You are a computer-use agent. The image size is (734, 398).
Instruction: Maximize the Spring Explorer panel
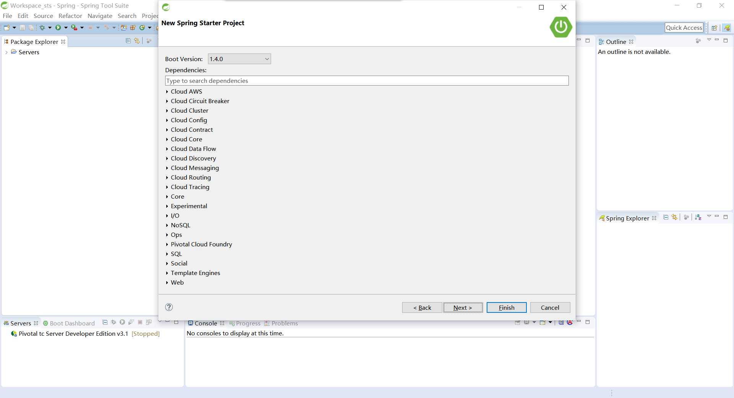click(726, 217)
